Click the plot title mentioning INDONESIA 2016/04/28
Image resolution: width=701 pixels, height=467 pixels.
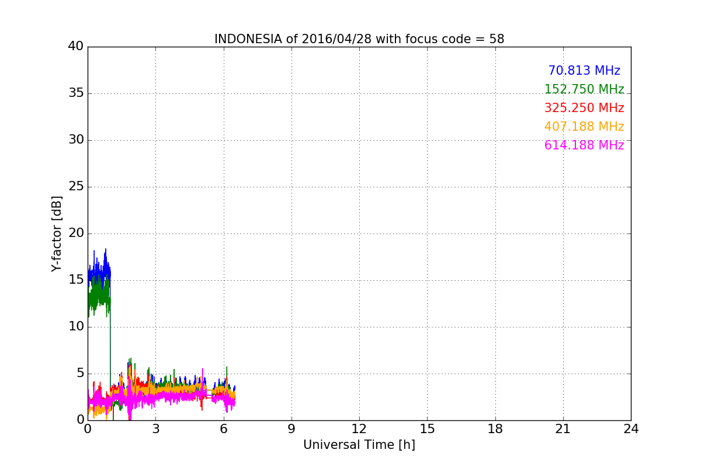[359, 39]
